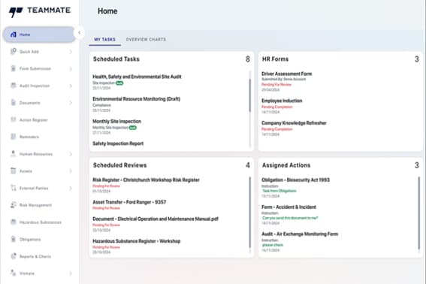The width and height of the screenshot is (426, 284).
Task: Click the Risk Management sidebar icon
Action: point(13,205)
